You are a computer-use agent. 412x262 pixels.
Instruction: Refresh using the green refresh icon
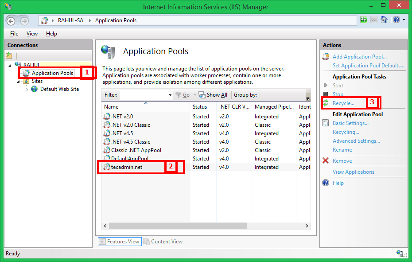point(364,20)
